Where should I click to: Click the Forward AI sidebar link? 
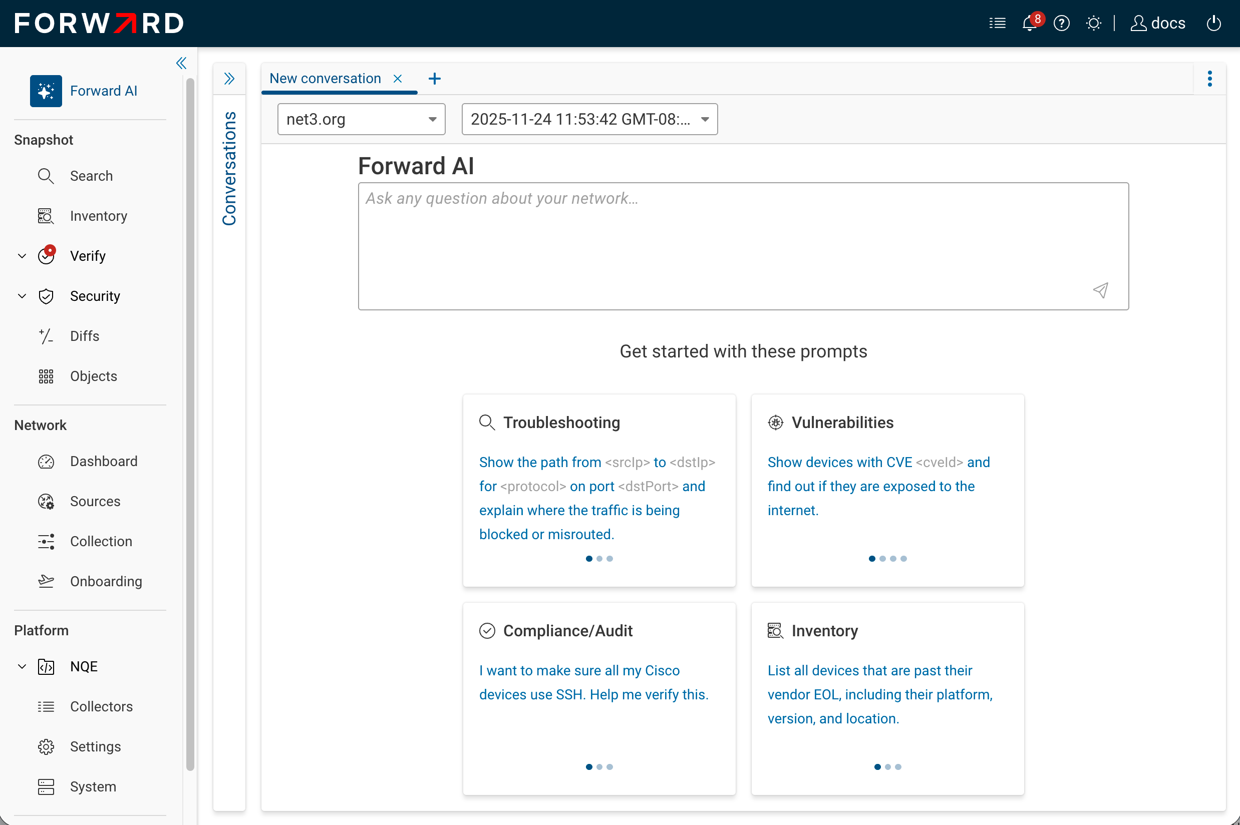pyautogui.click(x=104, y=91)
